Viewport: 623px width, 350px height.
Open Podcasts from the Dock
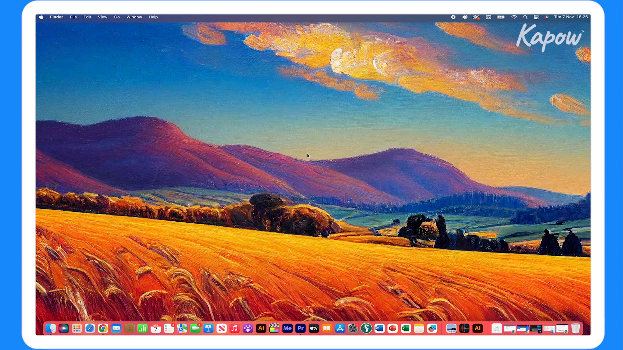[x=248, y=328]
